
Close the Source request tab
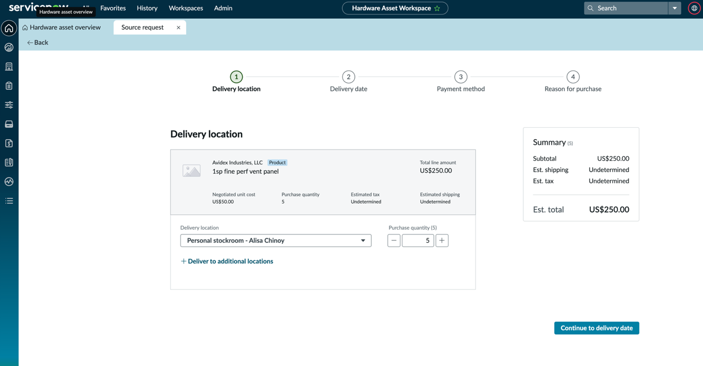coord(178,27)
